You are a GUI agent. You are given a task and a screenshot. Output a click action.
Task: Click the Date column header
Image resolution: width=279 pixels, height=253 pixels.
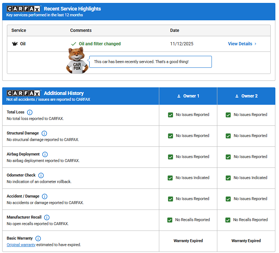click(x=175, y=30)
